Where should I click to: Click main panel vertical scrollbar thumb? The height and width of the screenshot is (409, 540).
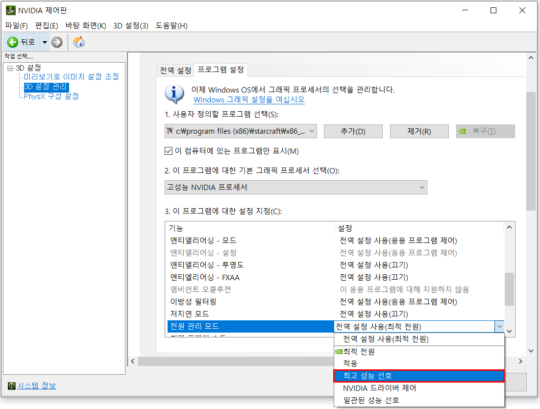531,151
